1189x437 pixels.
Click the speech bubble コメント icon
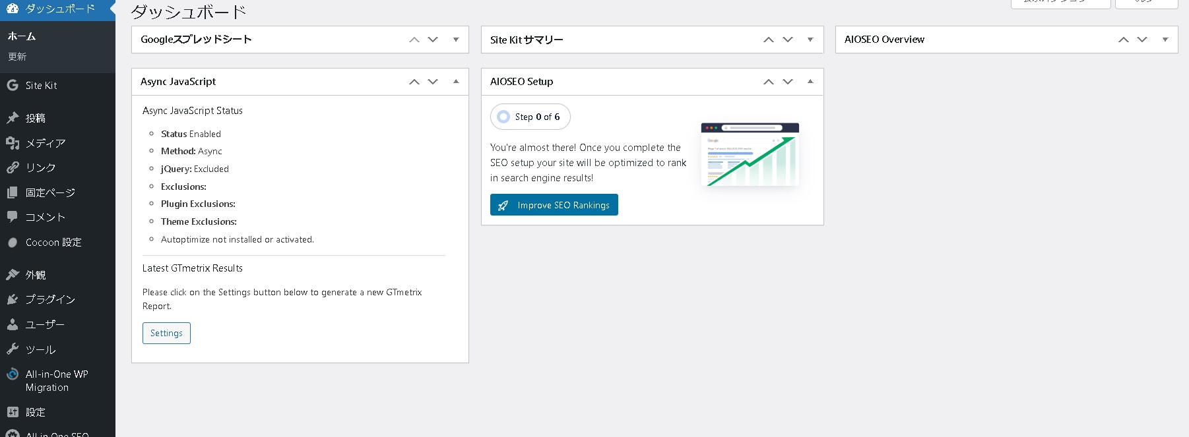tap(13, 217)
